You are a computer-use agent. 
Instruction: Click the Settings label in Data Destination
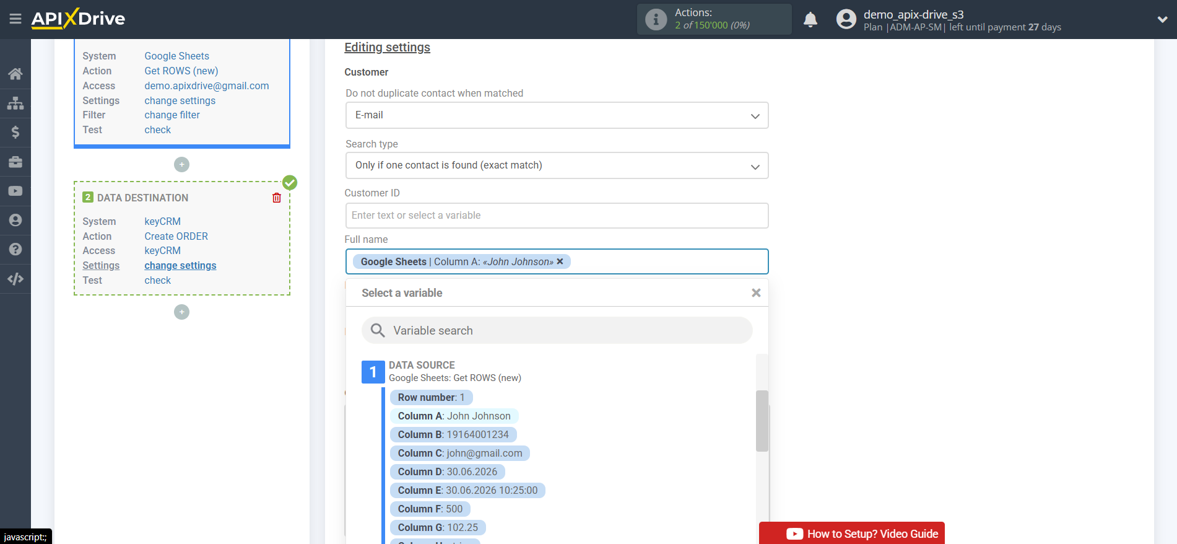pos(101,265)
